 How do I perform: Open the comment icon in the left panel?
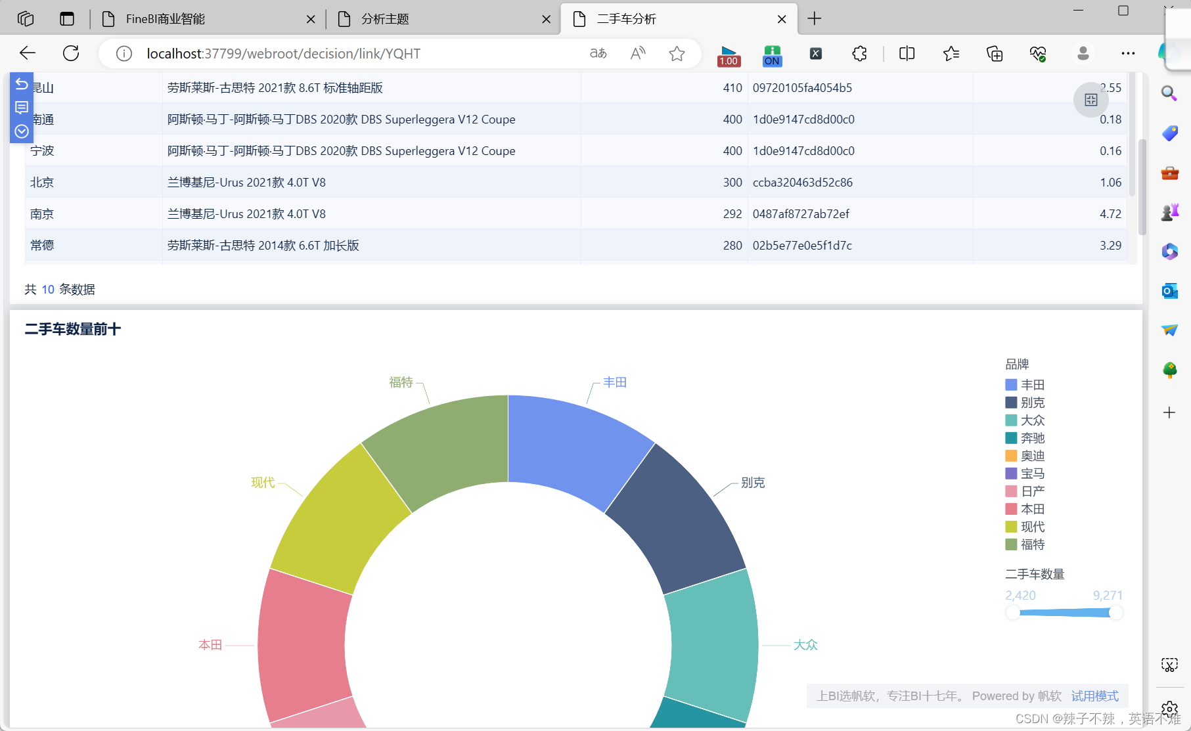22,108
